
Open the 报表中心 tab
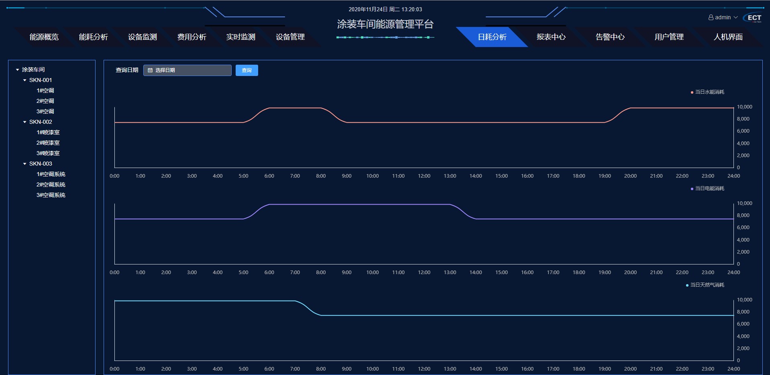(551, 37)
